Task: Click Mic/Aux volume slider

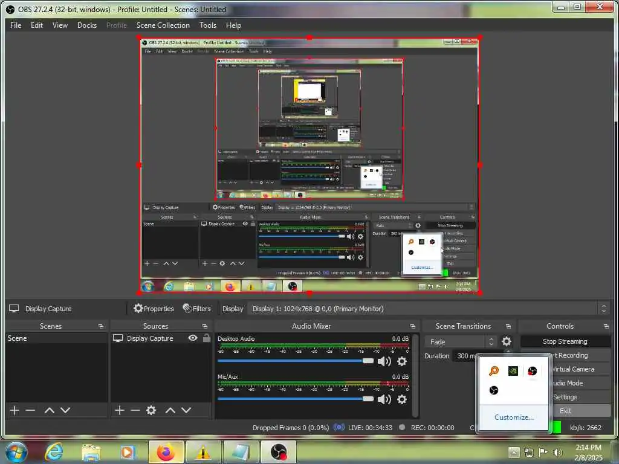Action: click(x=295, y=399)
